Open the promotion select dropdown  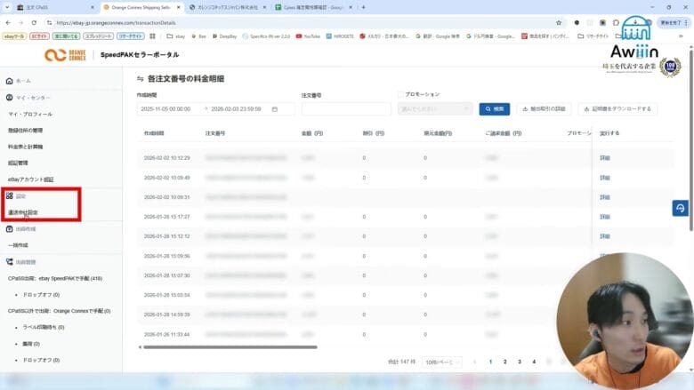(x=436, y=109)
